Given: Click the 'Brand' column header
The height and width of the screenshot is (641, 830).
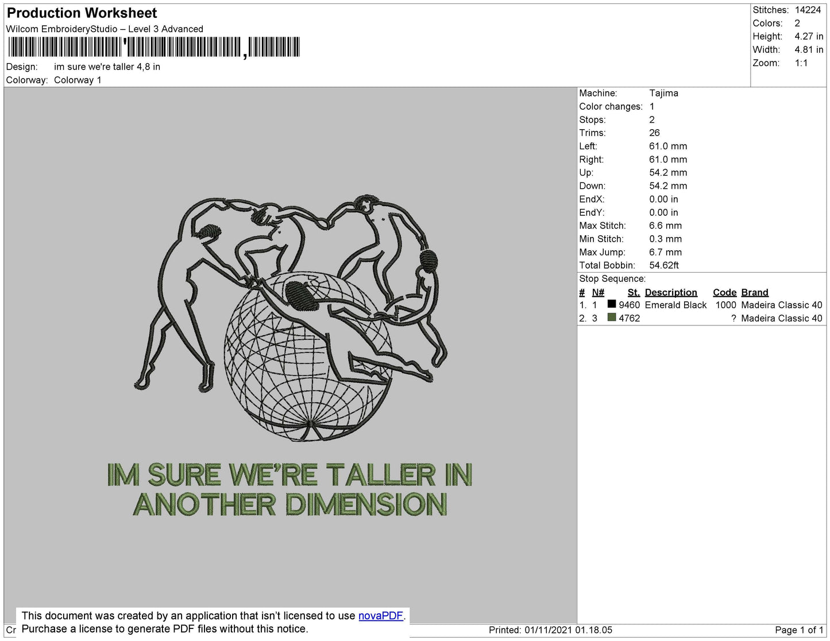Looking at the screenshot, I should pyautogui.click(x=755, y=292).
